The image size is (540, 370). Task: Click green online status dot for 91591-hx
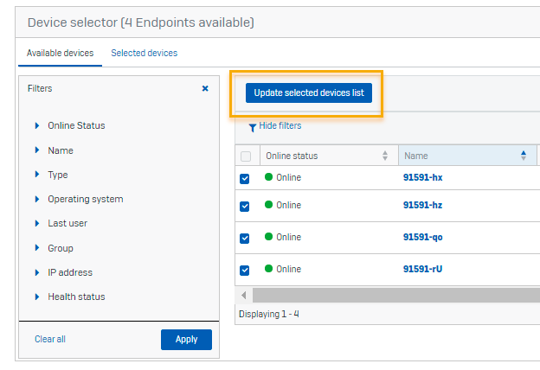(268, 177)
